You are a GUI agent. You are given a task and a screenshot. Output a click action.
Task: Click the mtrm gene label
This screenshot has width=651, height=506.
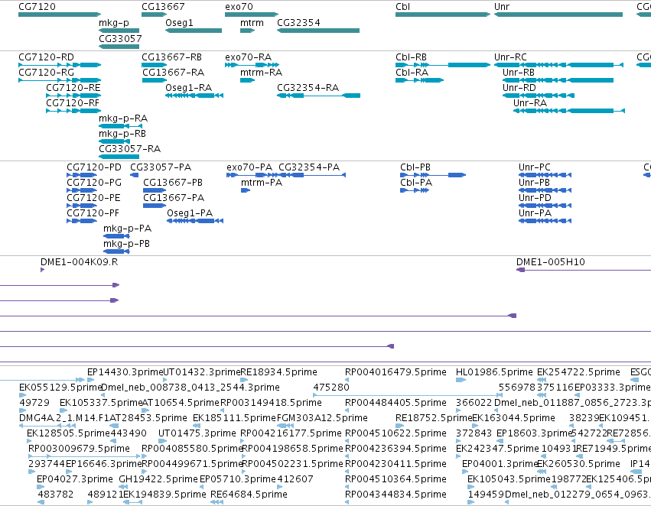click(252, 23)
